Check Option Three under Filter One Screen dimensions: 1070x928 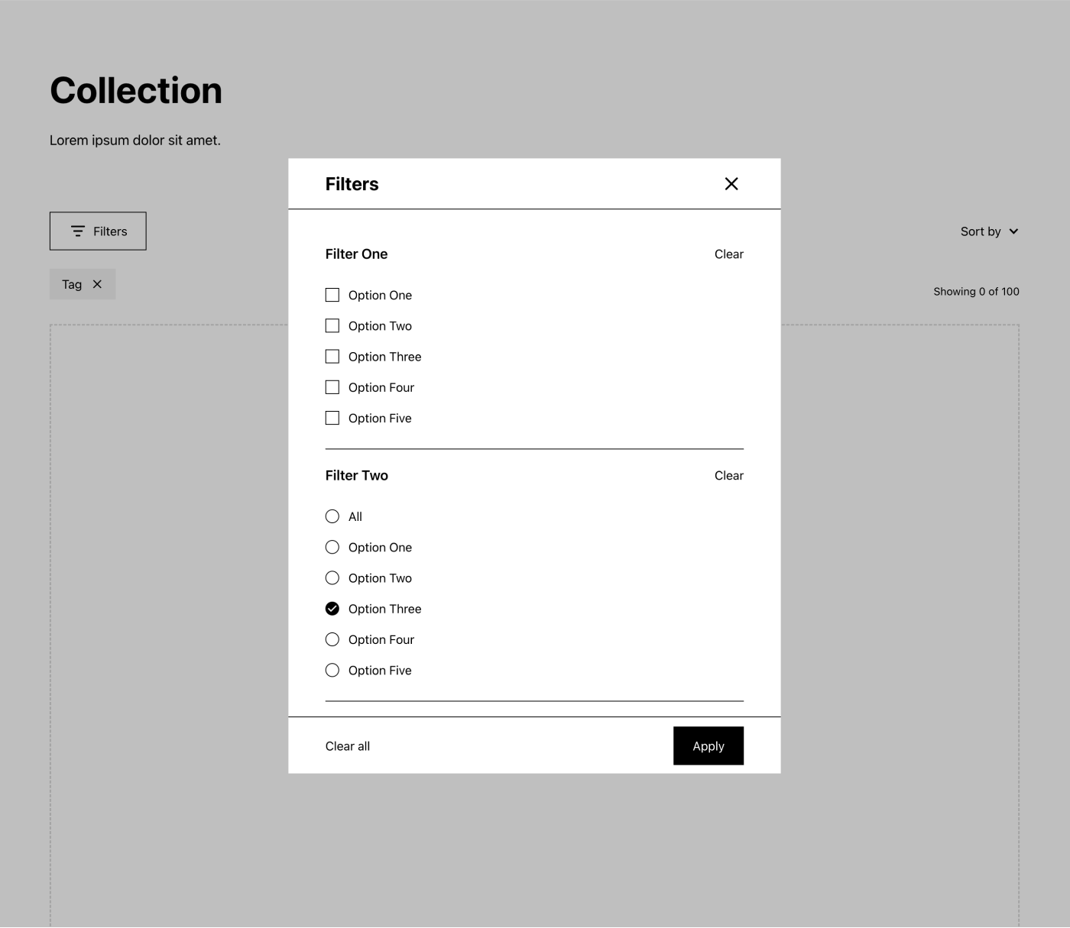[x=332, y=357]
